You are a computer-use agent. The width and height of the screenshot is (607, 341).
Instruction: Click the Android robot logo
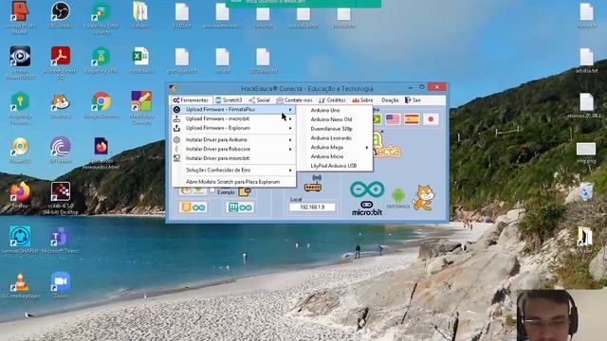coord(398,198)
